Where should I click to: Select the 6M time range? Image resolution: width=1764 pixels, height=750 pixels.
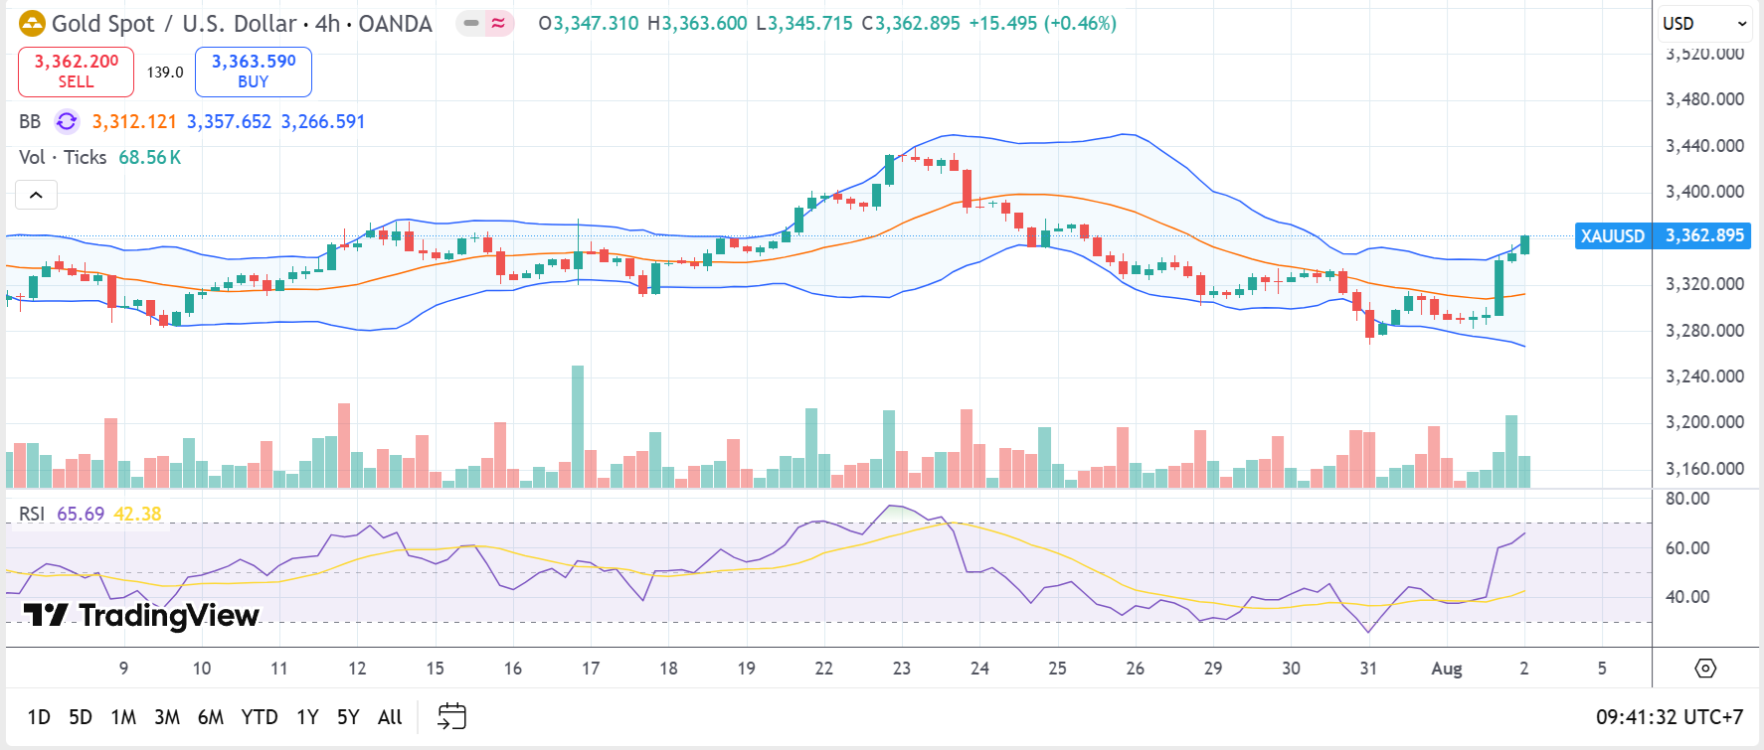coord(211,717)
